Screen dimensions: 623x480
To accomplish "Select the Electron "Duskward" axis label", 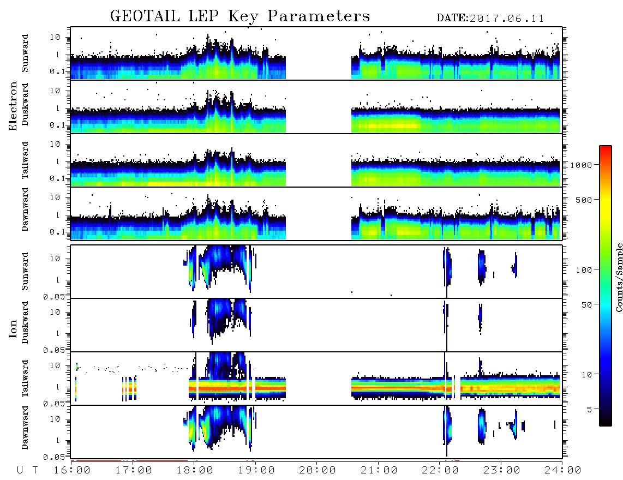I will [x=25, y=105].
